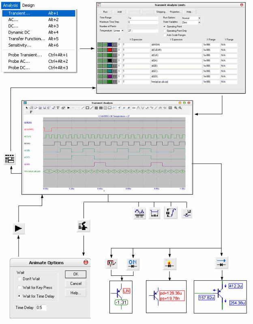Open Animate Options via its icon

coord(84,226)
